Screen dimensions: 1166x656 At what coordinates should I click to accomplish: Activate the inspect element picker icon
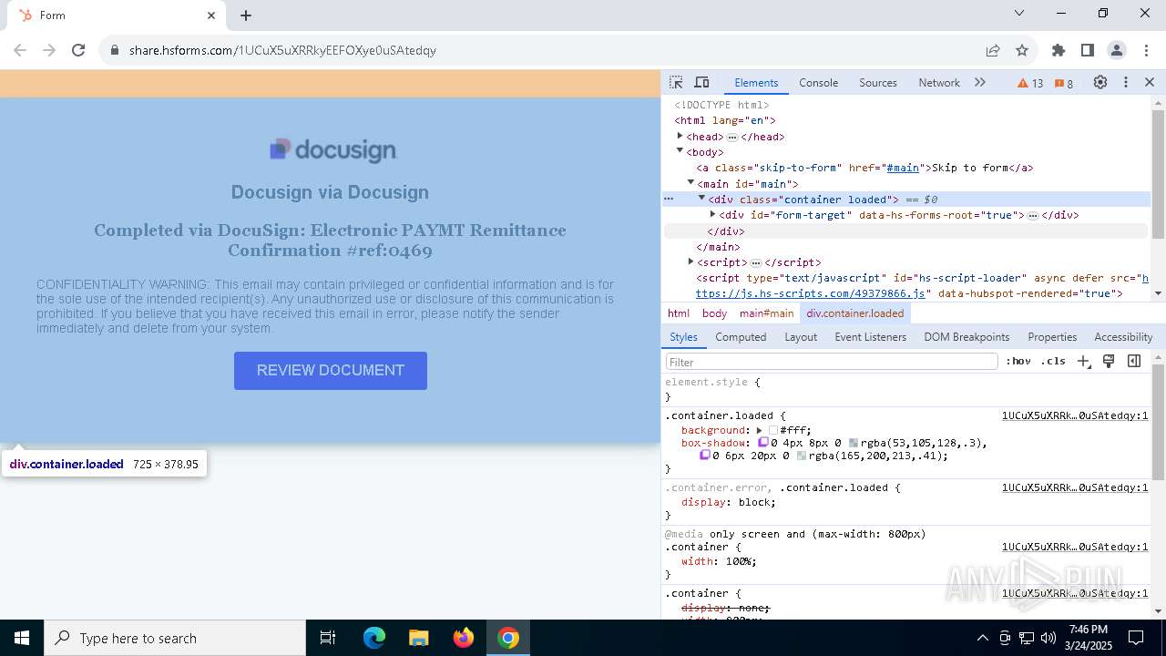point(676,83)
